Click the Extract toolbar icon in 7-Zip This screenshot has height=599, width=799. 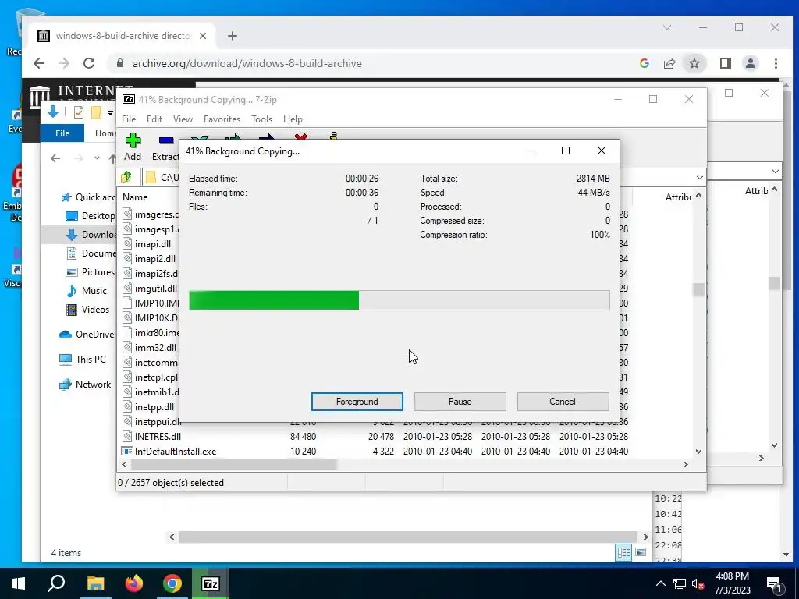point(165,147)
